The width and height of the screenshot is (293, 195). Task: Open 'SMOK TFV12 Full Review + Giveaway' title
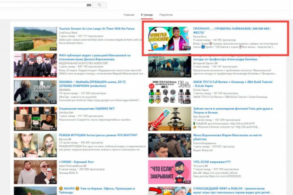point(233,84)
